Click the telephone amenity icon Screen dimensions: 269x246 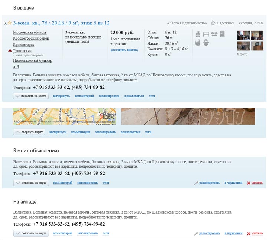214,34
